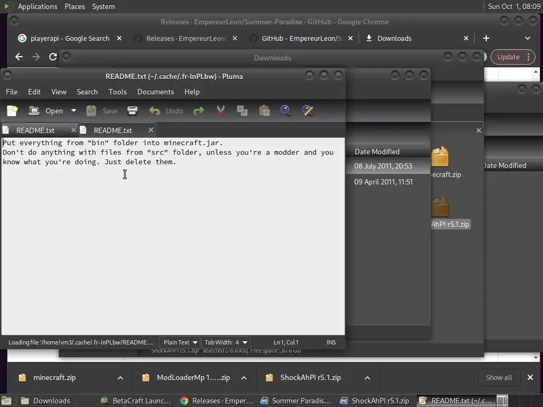The height and width of the screenshot is (407, 543).
Task: Open the Plain Text language dropdown
Action: (x=180, y=342)
